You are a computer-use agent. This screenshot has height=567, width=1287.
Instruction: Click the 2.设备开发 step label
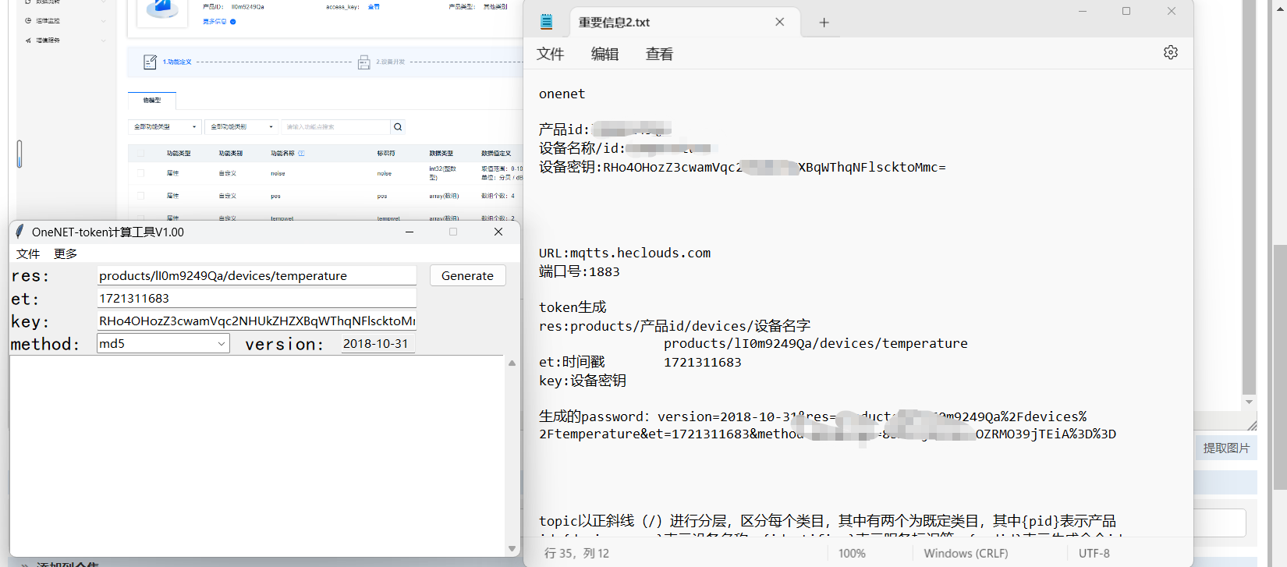(390, 62)
